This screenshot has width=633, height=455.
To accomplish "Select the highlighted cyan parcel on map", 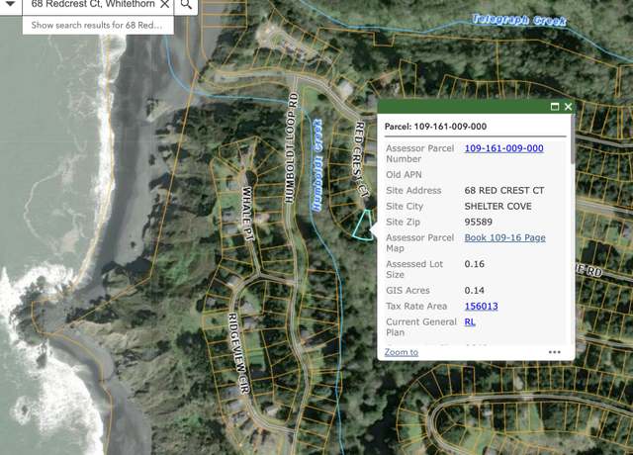I will [x=363, y=226].
